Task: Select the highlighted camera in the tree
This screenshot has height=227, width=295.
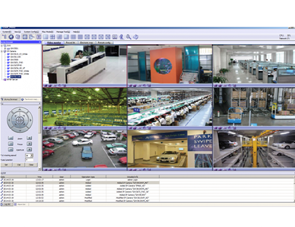Action: [x=16, y=77]
